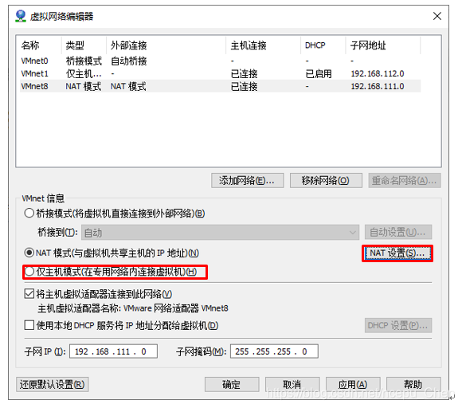Click the DHCP 设置(P)... button
The image size is (462, 408).
click(398, 325)
